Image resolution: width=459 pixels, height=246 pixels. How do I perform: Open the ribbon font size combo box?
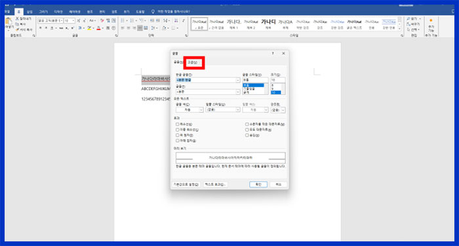[69, 21]
